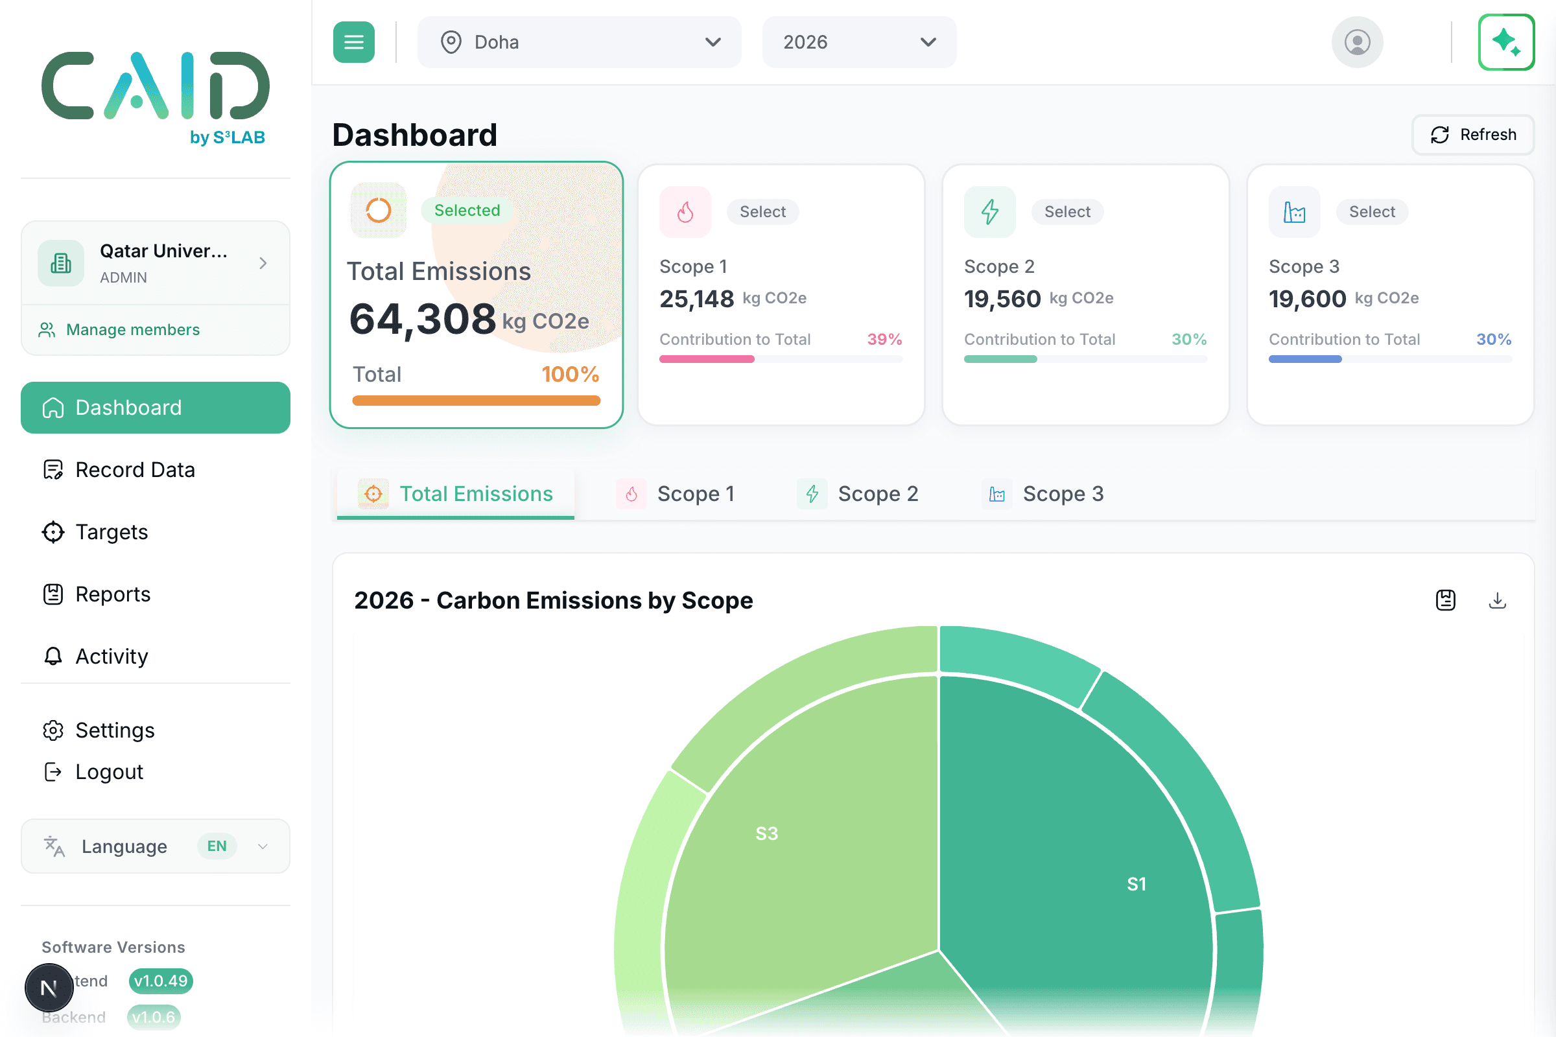This screenshot has height=1037, width=1556.
Task: Open Activity notifications page
Action: click(x=156, y=656)
